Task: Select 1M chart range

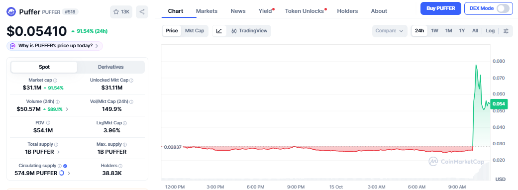Action: click(x=449, y=31)
